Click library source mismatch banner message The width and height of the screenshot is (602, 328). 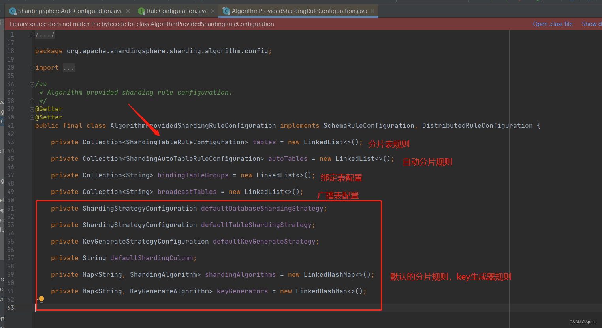click(142, 24)
